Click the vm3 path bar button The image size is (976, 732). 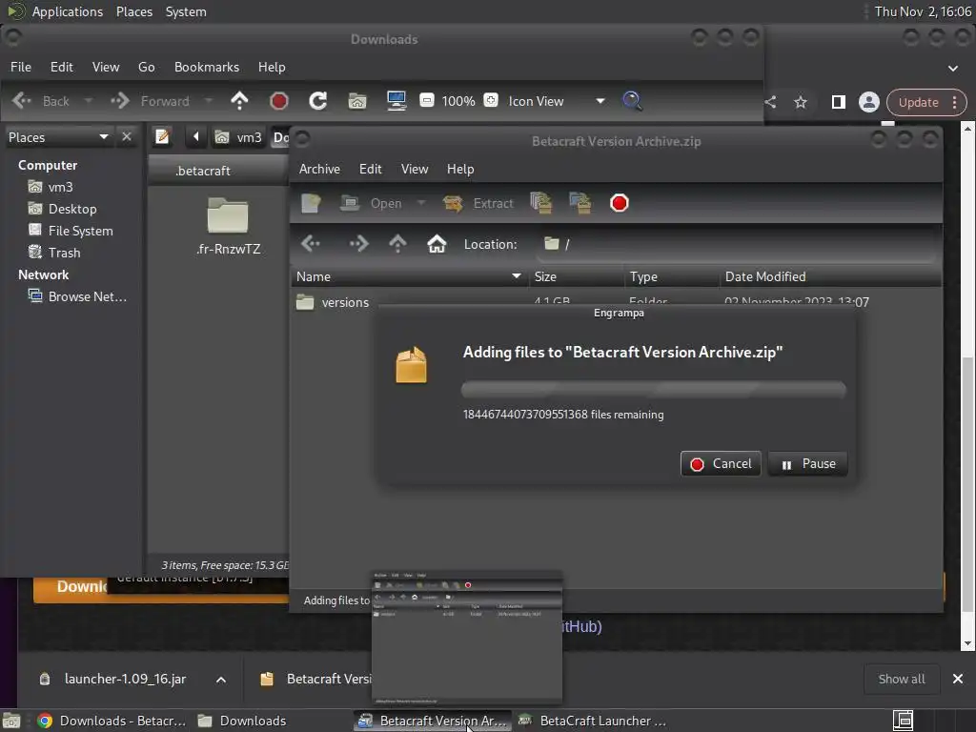click(238, 137)
